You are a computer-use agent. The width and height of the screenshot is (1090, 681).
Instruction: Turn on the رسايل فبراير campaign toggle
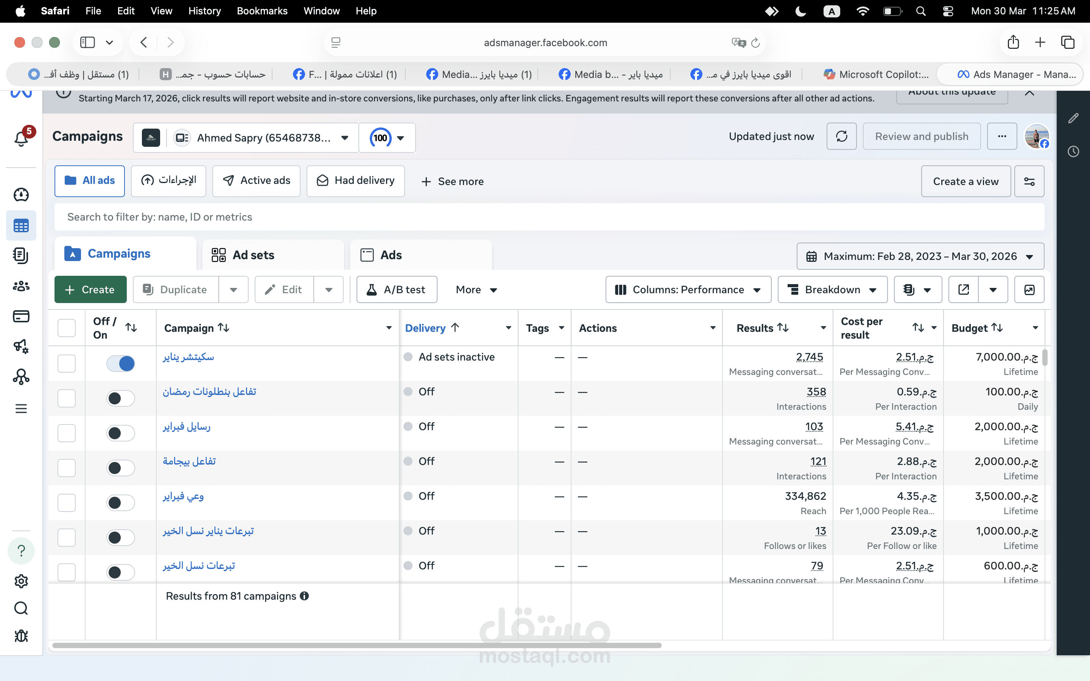click(x=121, y=433)
